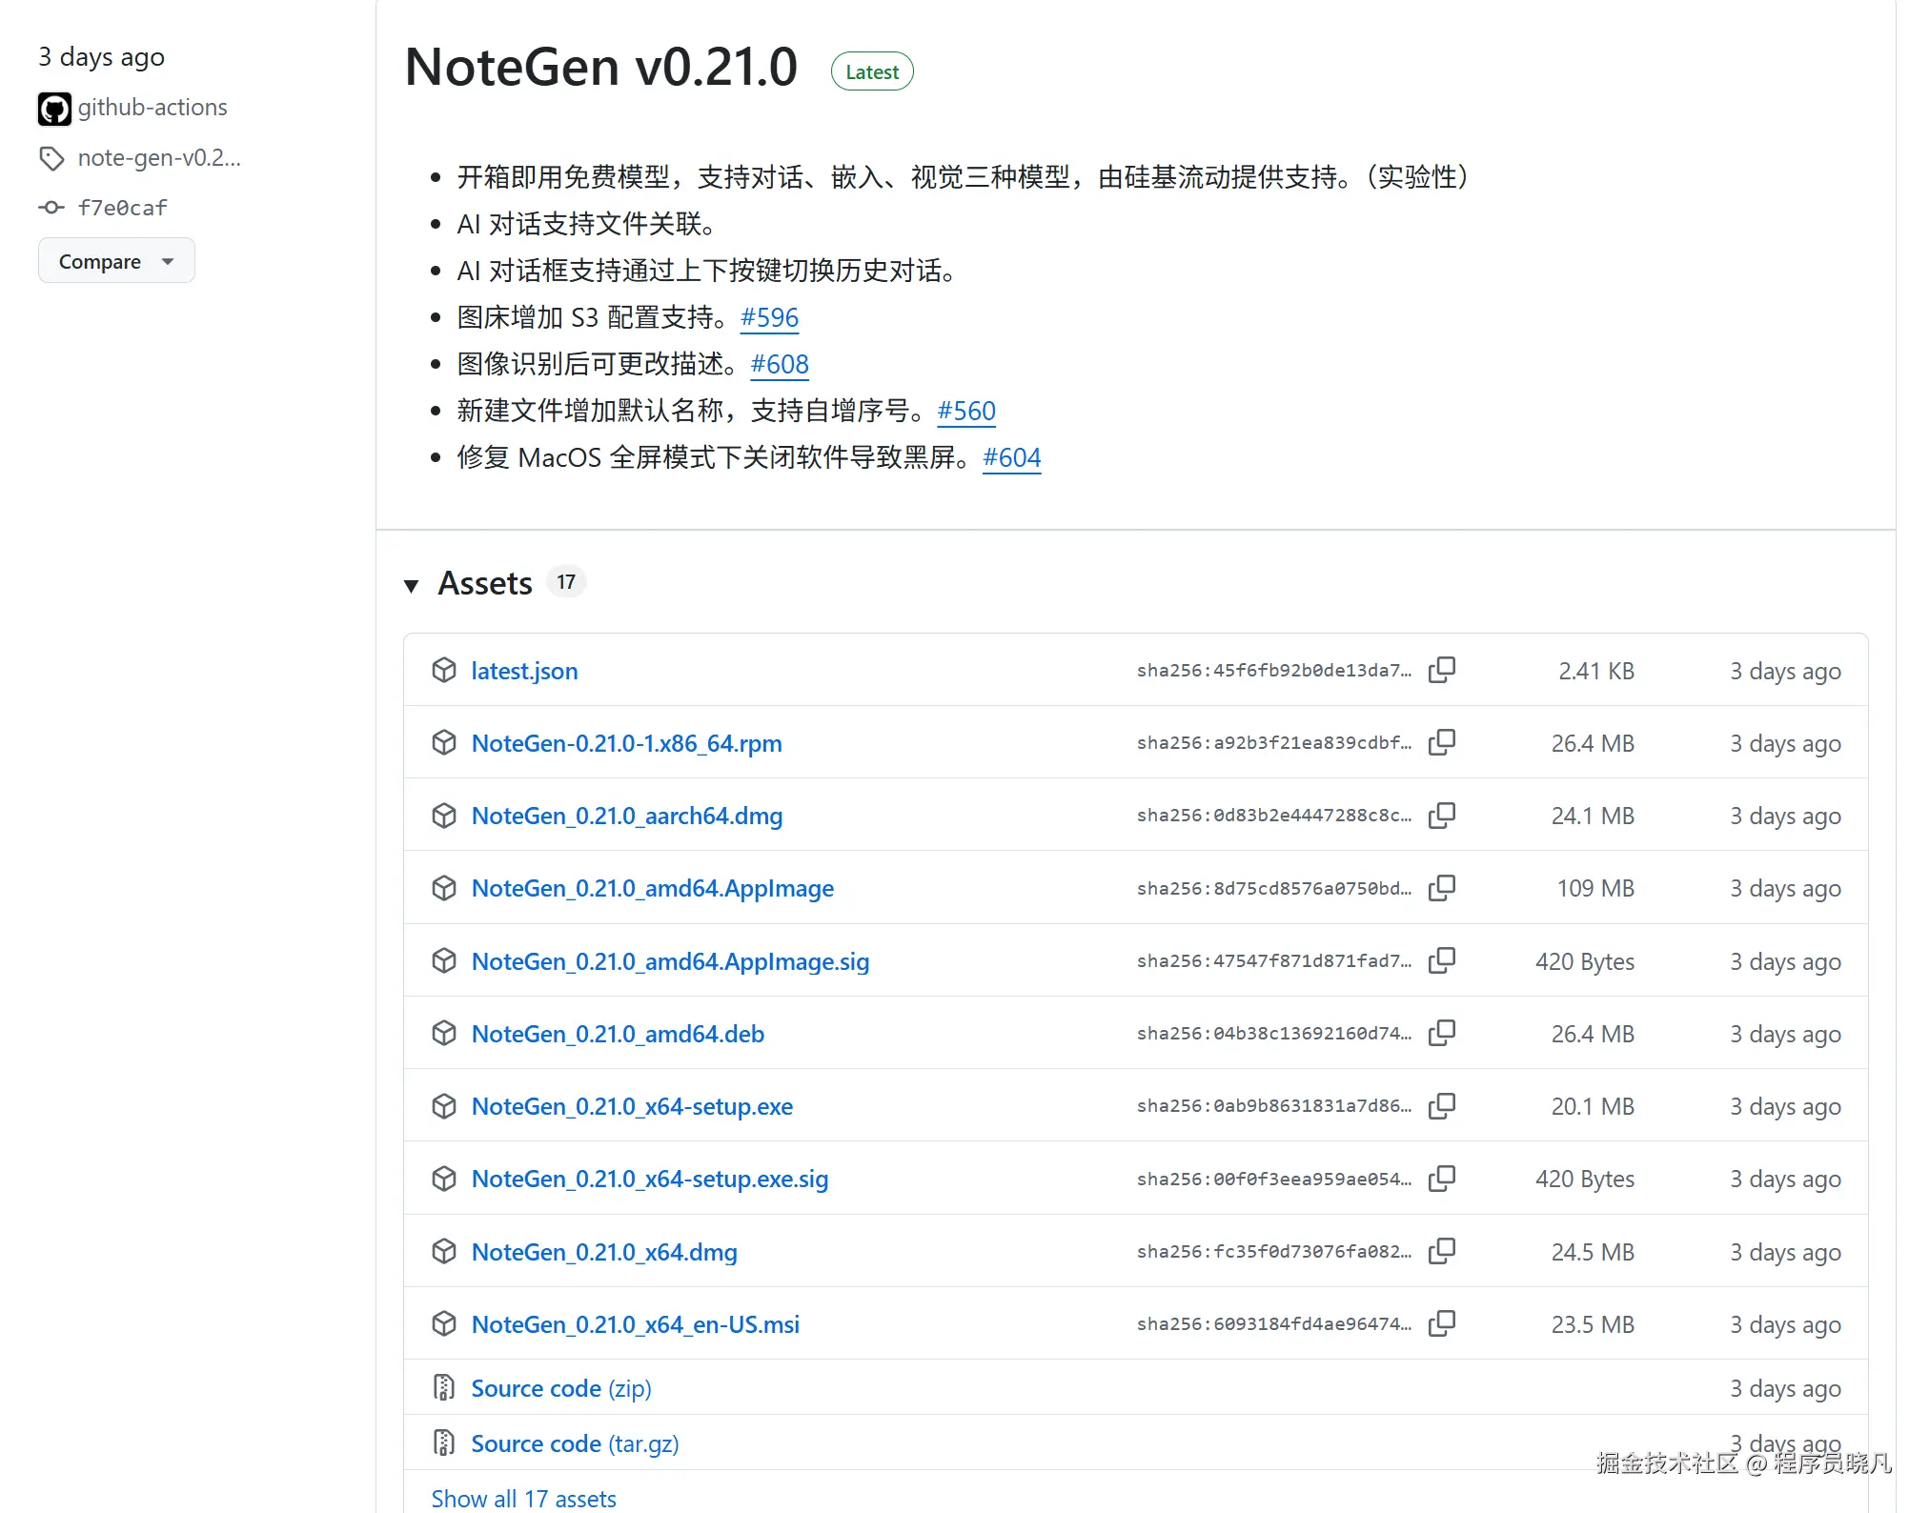This screenshot has height=1513, width=1929.
Task: Download Source code (zip)
Action: click(x=560, y=1388)
